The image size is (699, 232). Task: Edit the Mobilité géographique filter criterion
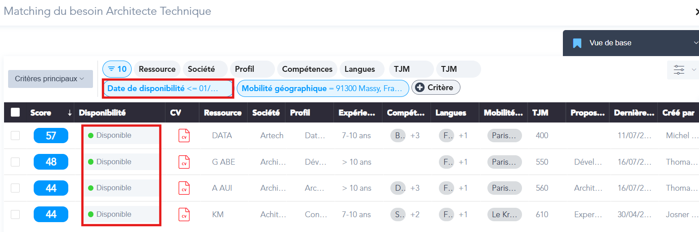[323, 88]
